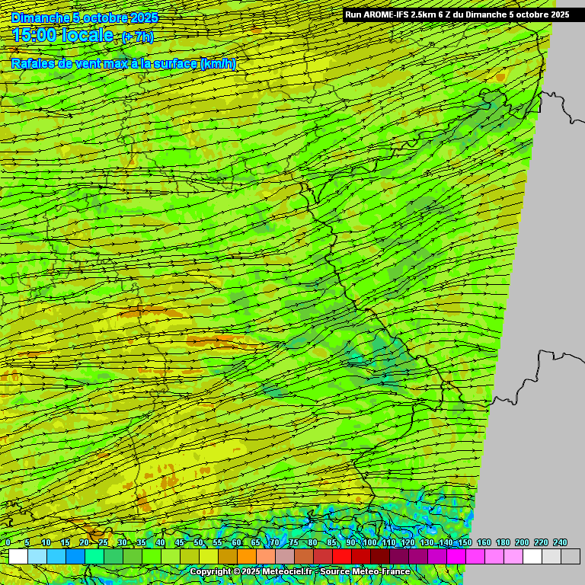Click the purple 130 km/h legend swatch

pyautogui.click(x=437, y=557)
